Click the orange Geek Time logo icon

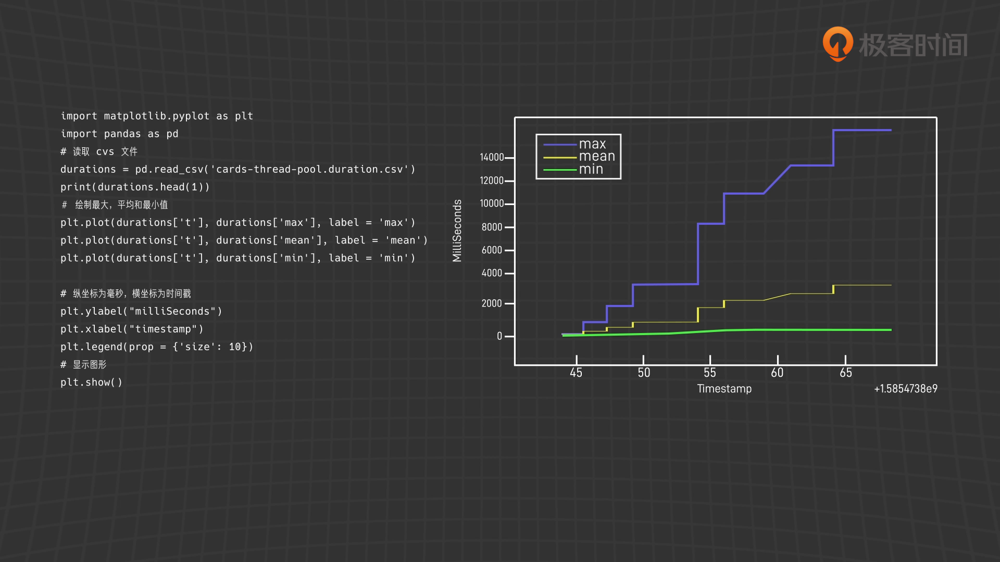click(x=838, y=44)
